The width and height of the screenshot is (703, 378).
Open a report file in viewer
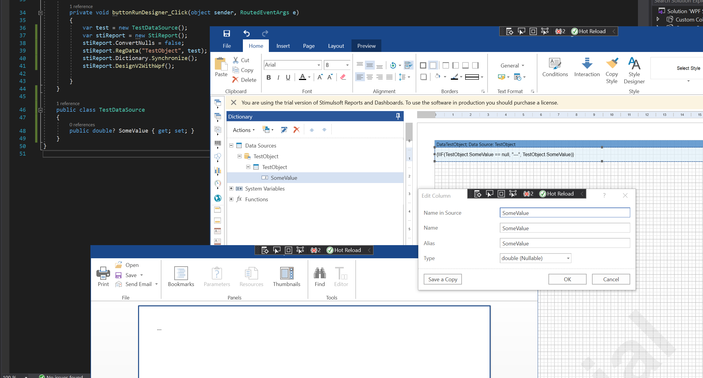coord(127,265)
